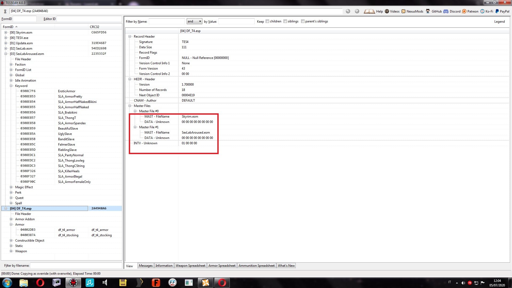Open the orange Nexus Mod Manager taskbar icon

[x=206, y=283]
